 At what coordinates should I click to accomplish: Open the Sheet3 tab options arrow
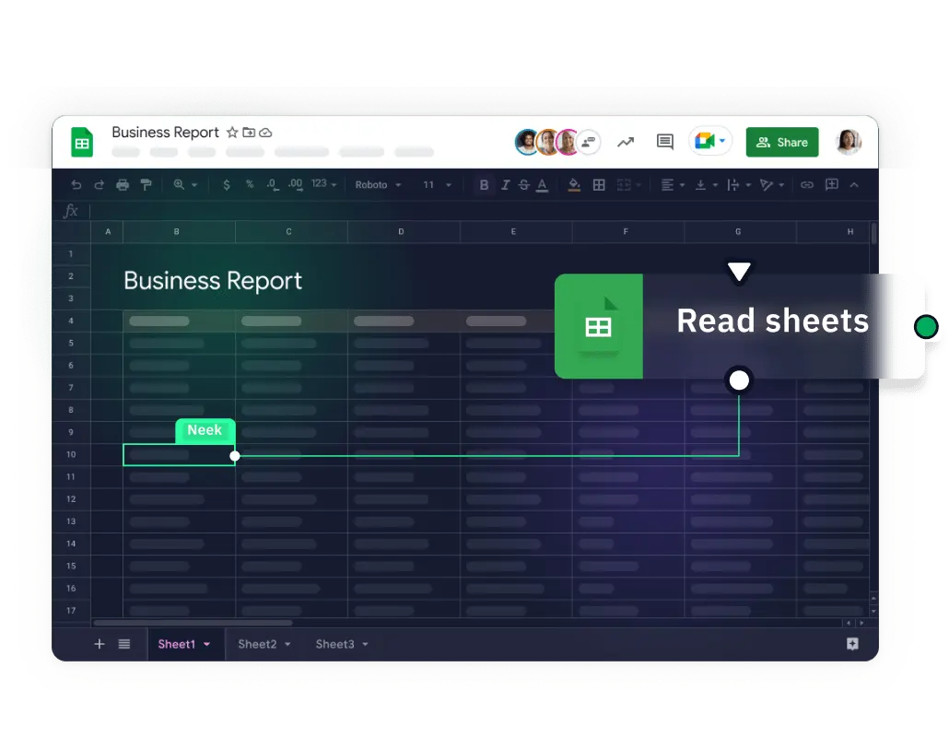(365, 645)
